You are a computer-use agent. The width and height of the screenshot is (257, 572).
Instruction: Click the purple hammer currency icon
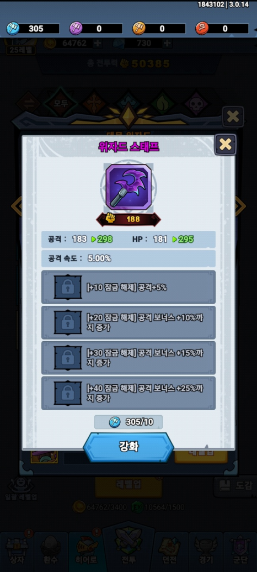76,28
